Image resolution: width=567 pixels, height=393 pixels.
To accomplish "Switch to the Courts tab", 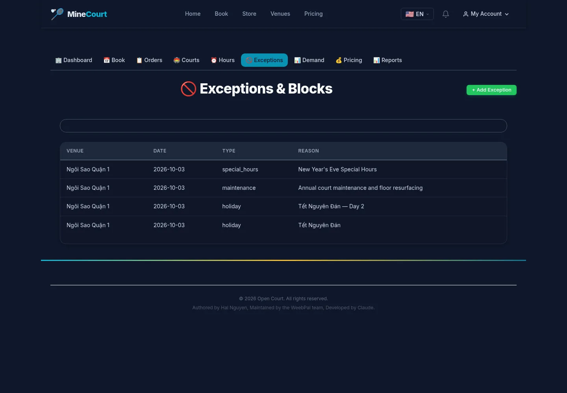I will (x=187, y=60).
